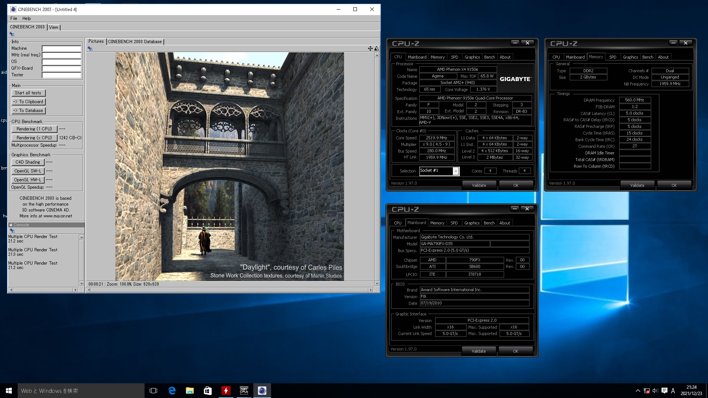Open CPU tab in top-right CPU-Z Memory window
The height and width of the screenshot is (398, 708).
(556, 57)
